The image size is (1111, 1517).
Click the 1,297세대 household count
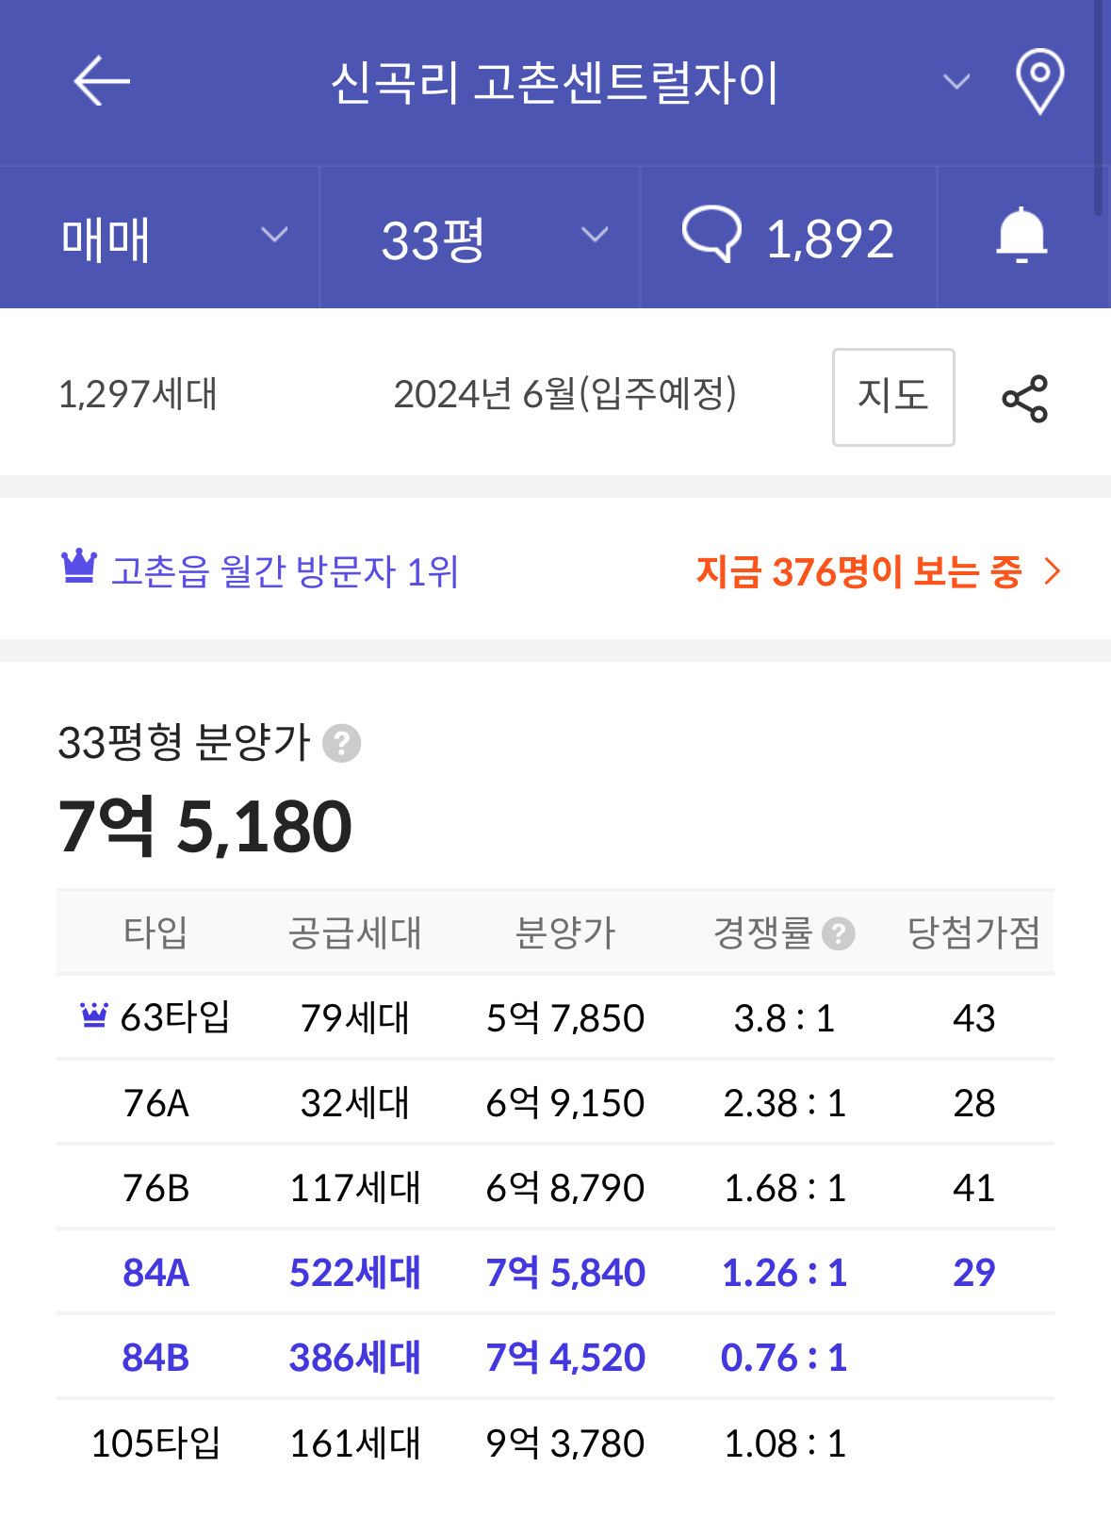point(138,394)
